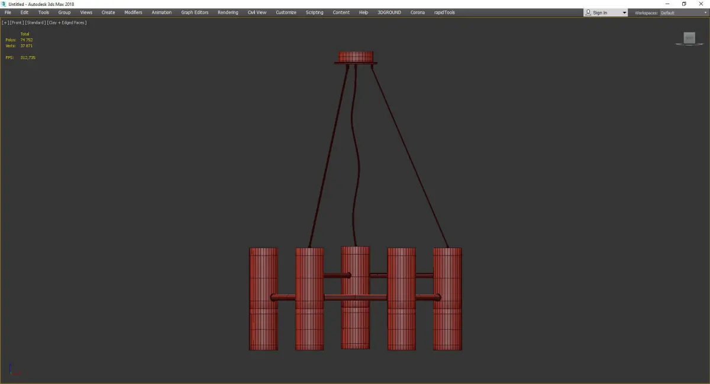
Task: Click the ceiling mount of the chandelier model
Action: (356, 57)
